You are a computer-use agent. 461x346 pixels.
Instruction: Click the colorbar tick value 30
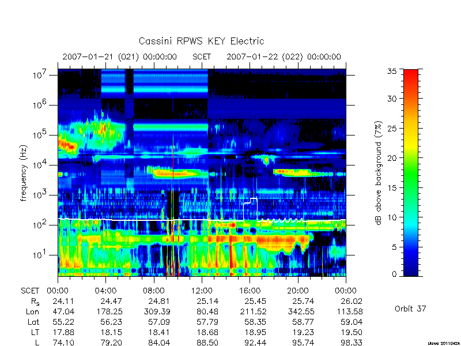coord(392,98)
